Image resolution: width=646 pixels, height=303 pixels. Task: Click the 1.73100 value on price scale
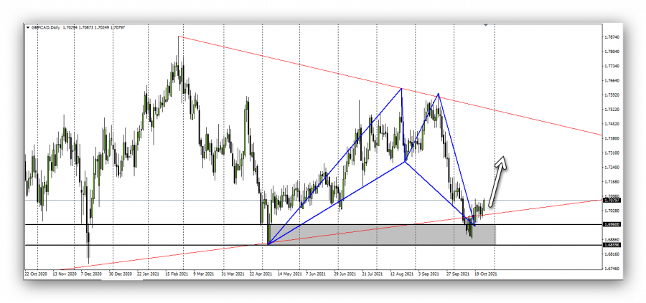(x=612, y=153)
